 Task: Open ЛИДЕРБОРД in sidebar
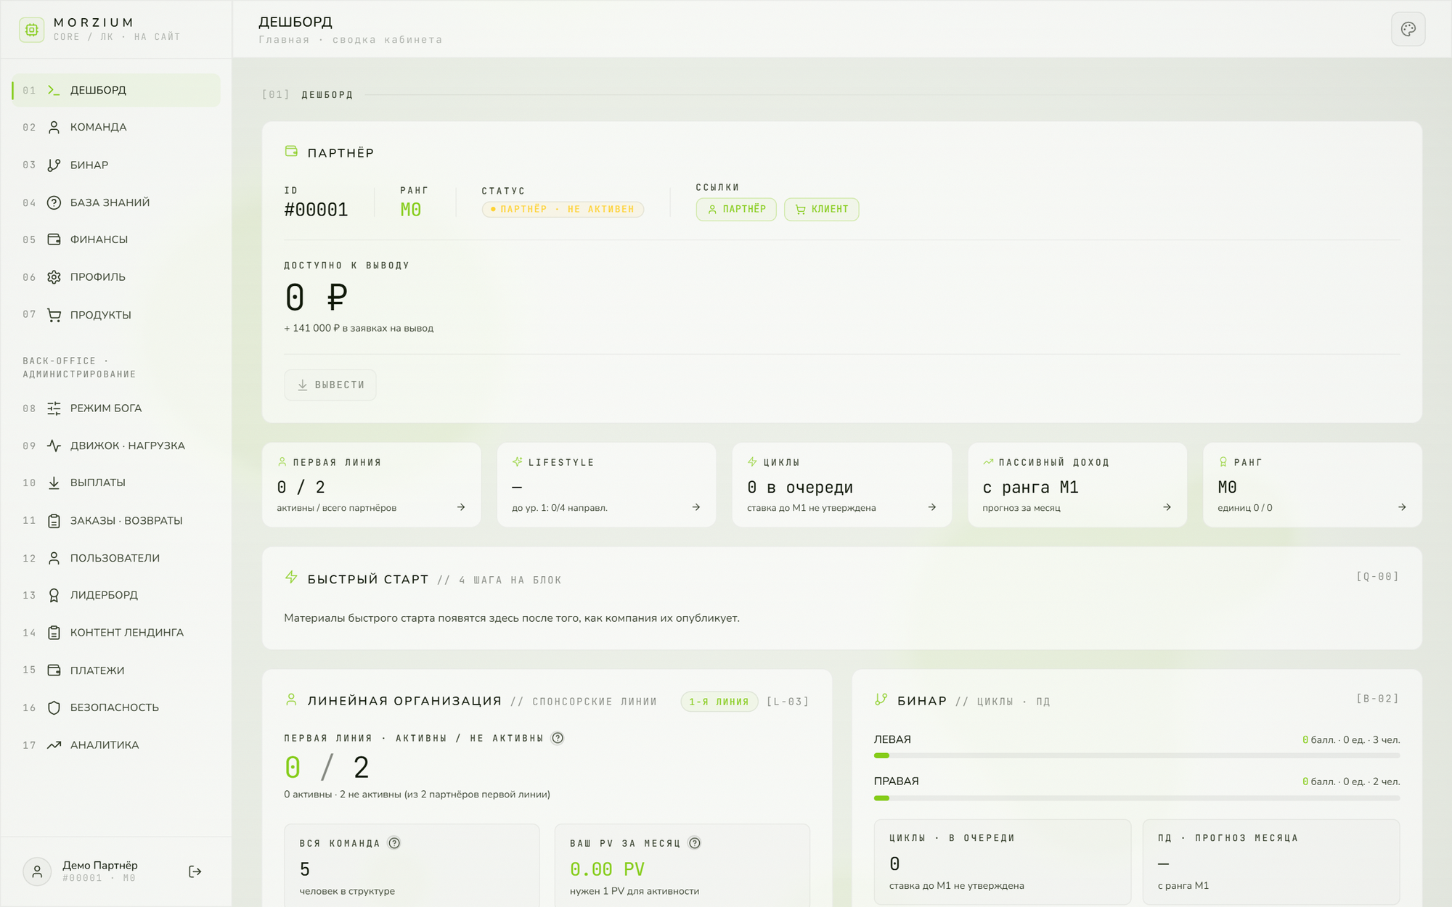[116, 595]
